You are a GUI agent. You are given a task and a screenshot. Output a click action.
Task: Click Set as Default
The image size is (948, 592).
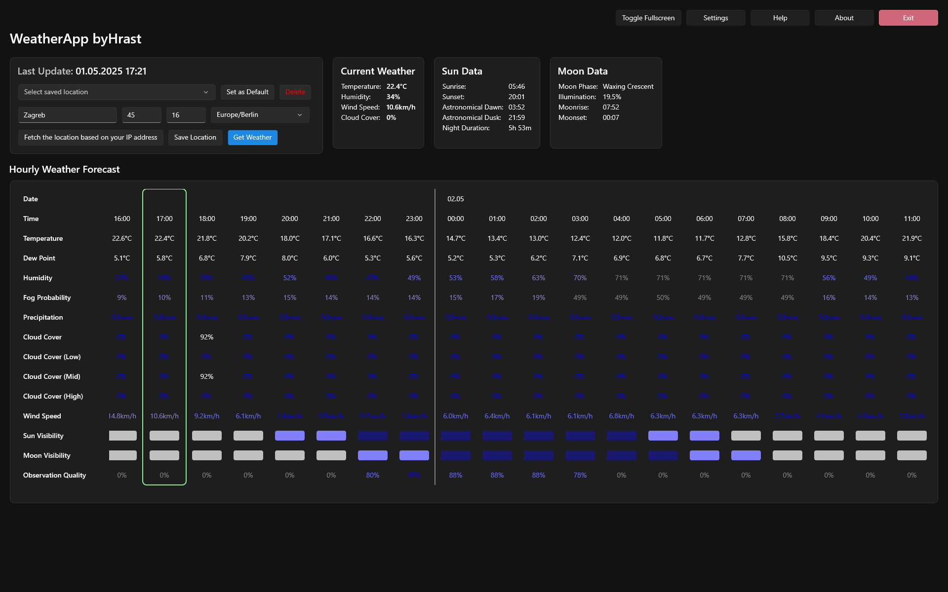click(247, 92)
